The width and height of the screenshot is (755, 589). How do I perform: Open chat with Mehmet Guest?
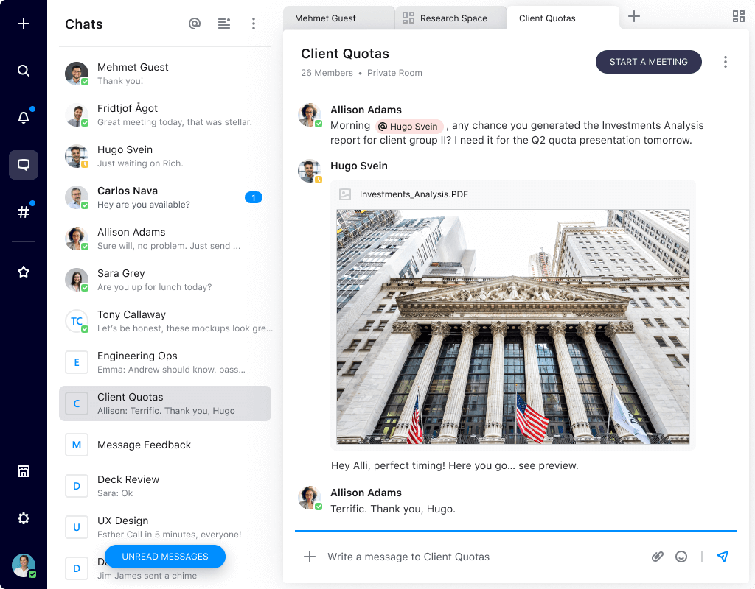165,74
